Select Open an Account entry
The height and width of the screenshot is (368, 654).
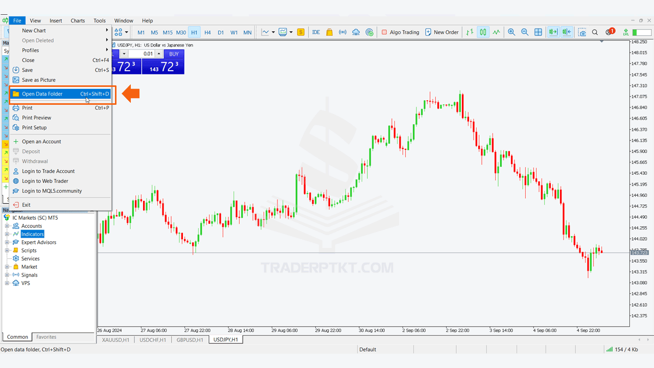[60, 142]
